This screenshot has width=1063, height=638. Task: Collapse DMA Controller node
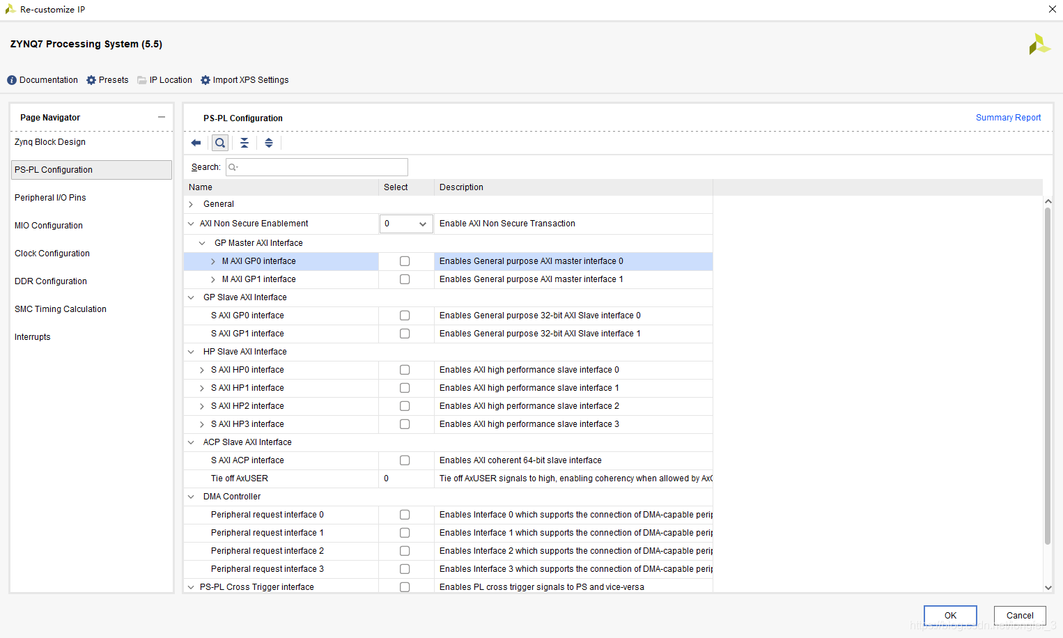(x=191, y=497)
